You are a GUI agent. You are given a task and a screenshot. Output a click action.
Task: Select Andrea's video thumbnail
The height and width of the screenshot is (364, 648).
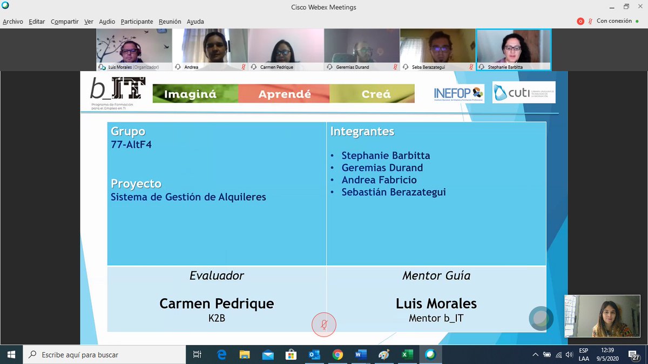[x=210, y=50]
